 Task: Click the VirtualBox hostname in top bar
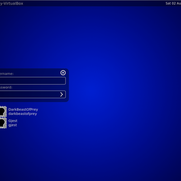pyautogui.click(x=11, y=3)
